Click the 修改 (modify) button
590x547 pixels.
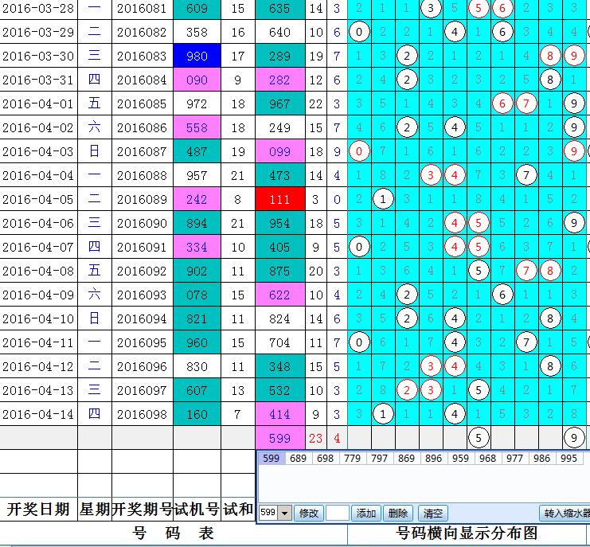(x=308, y=514)
